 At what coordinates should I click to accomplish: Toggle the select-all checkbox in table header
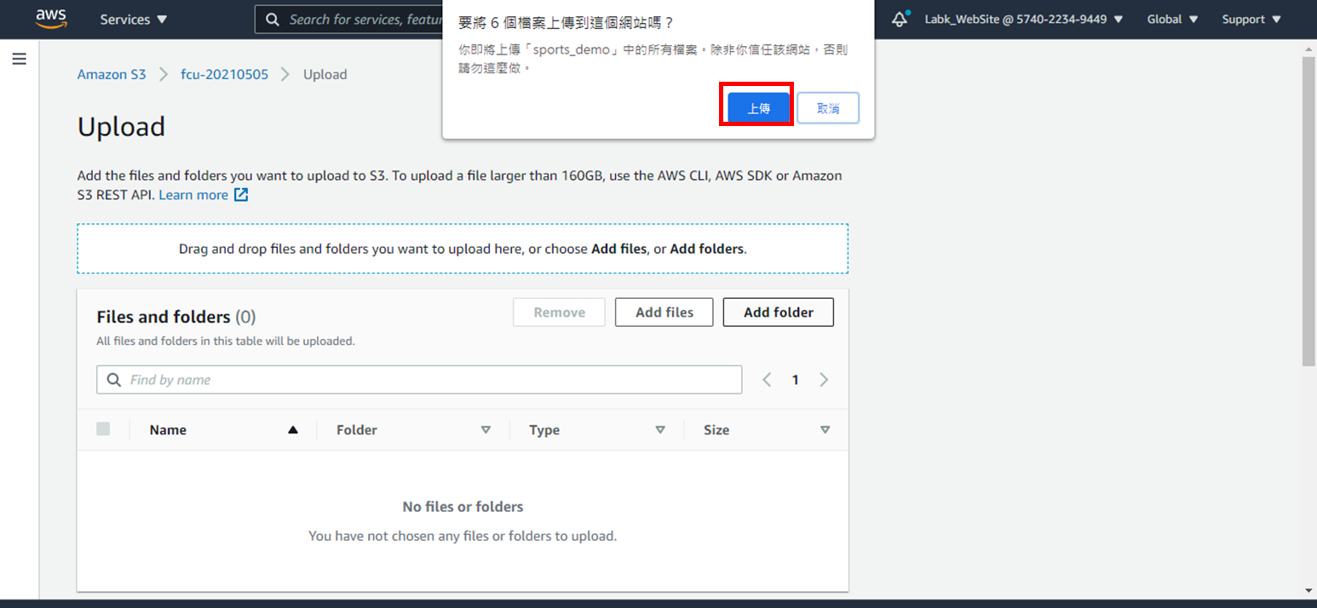click(x=103, y=429)
